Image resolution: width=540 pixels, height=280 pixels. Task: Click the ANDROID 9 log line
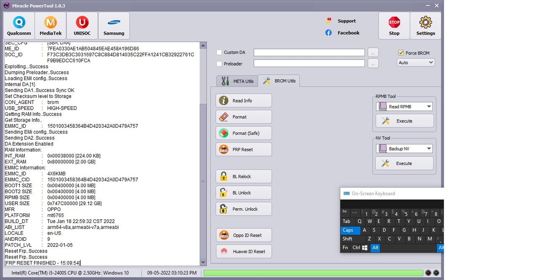point(28,239)
